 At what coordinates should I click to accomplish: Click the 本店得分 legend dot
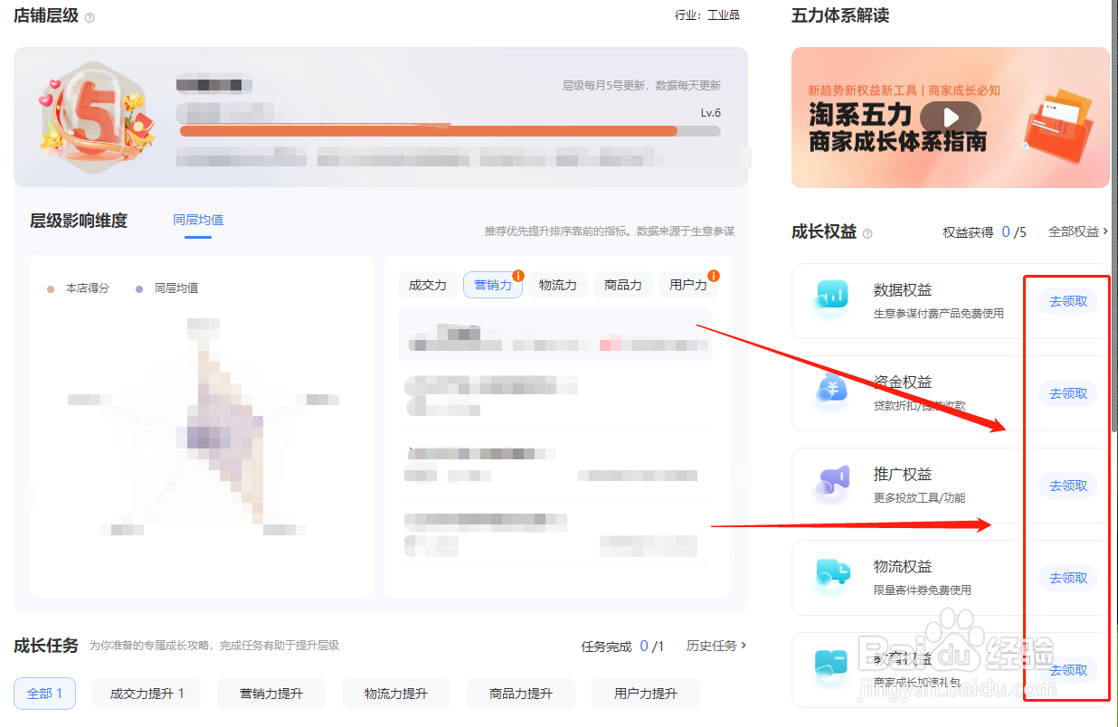pos(51,288)
